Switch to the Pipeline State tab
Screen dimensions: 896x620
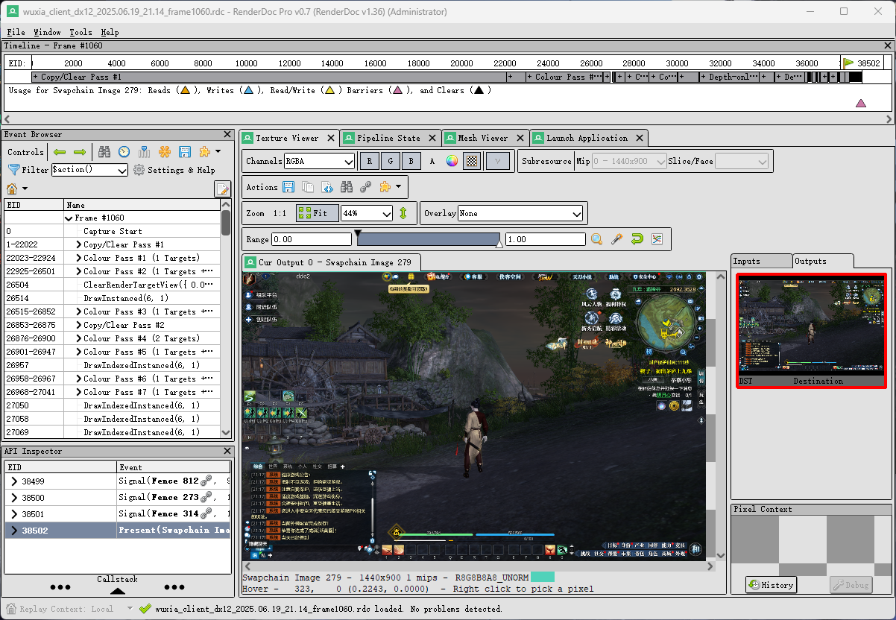(x=391, y=138)
